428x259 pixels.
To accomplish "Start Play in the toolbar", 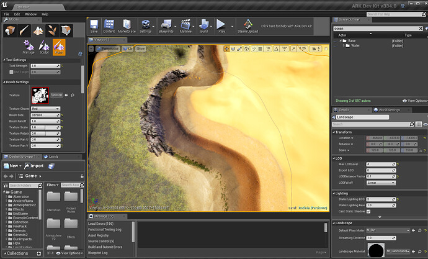I will [221, 26].
